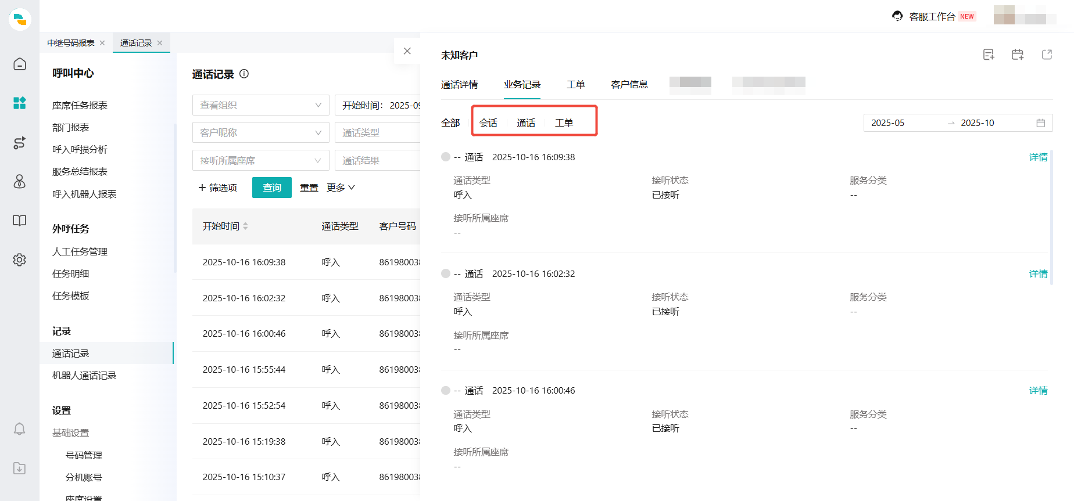The width and height of the screenshot is (1074, 501).
Task: Expand the 基础设置 menu group
Action: tap(70, 433)
